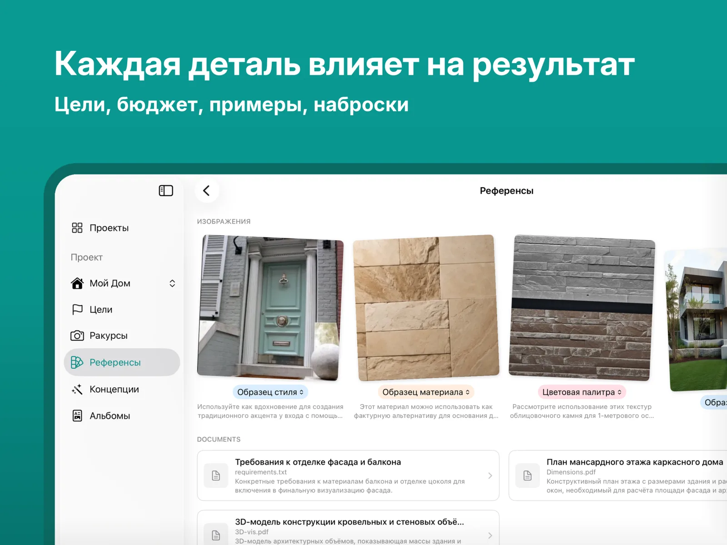Click the Ракурсы camera icon
The height and width of the screenshot is (545, 727).
[x=77, y=336]
